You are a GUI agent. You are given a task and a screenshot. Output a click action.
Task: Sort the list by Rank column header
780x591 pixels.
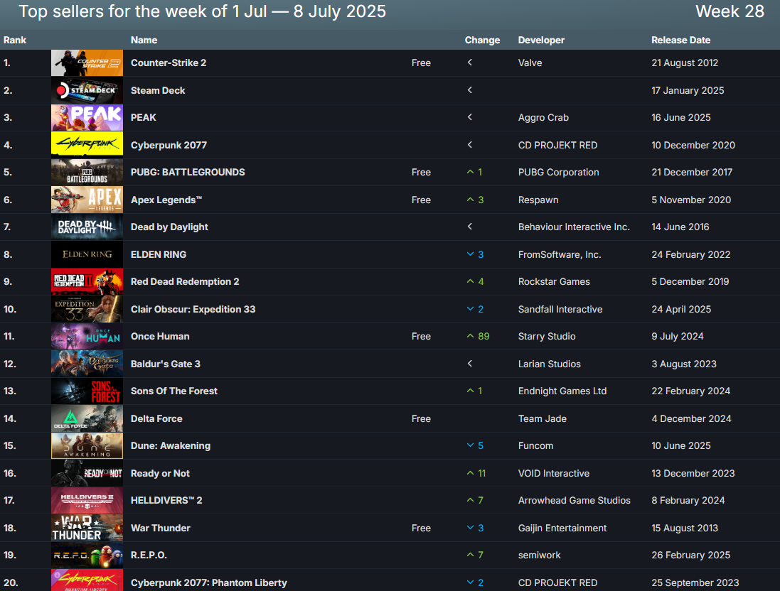click(x=15, y=40)
